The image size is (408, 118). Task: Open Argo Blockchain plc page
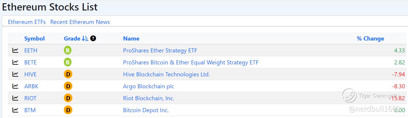click(x=148, y=86)
